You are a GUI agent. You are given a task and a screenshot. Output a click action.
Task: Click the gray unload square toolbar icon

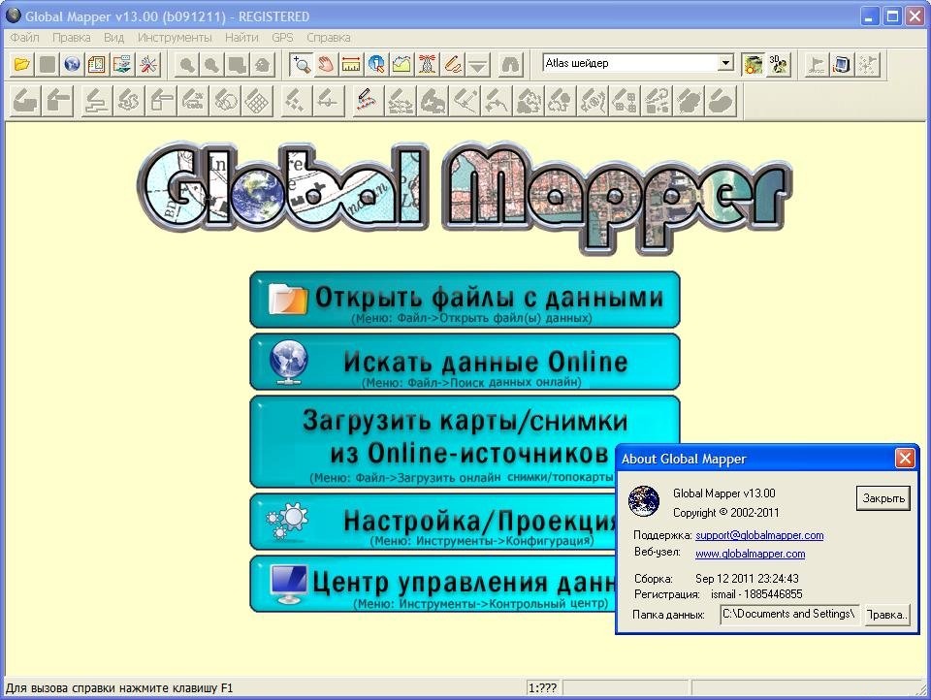pos(47,64)
